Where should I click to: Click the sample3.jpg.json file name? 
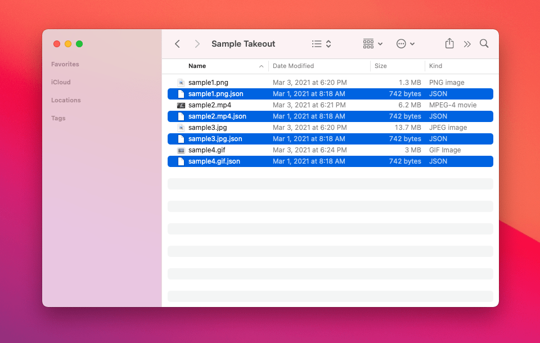[x=215, y=139]
